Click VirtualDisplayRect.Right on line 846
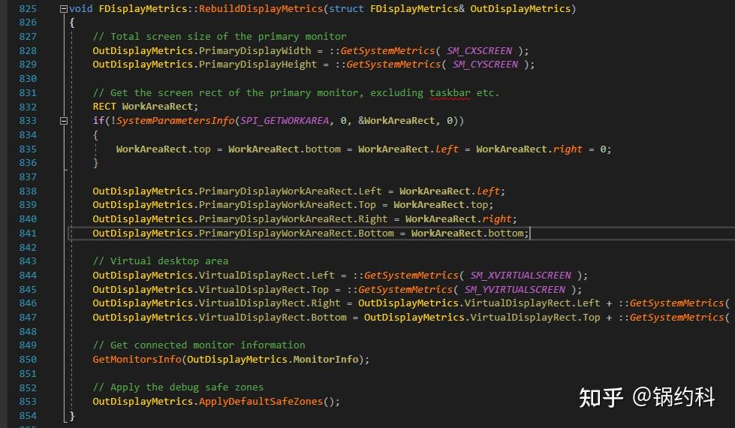The image size is (735, 428). 270,303
